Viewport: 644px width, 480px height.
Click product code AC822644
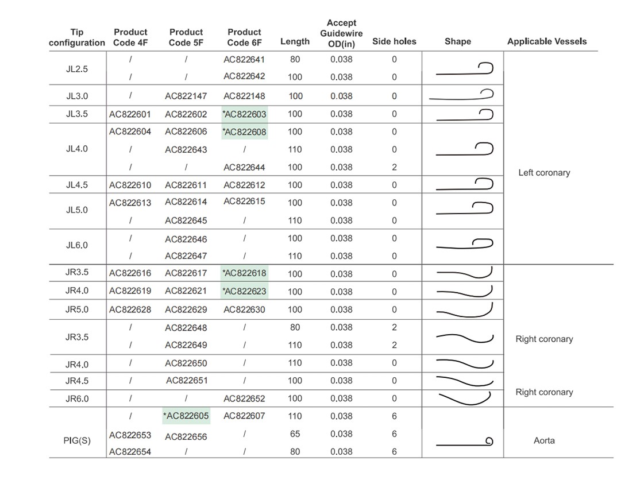pos(244,168)
